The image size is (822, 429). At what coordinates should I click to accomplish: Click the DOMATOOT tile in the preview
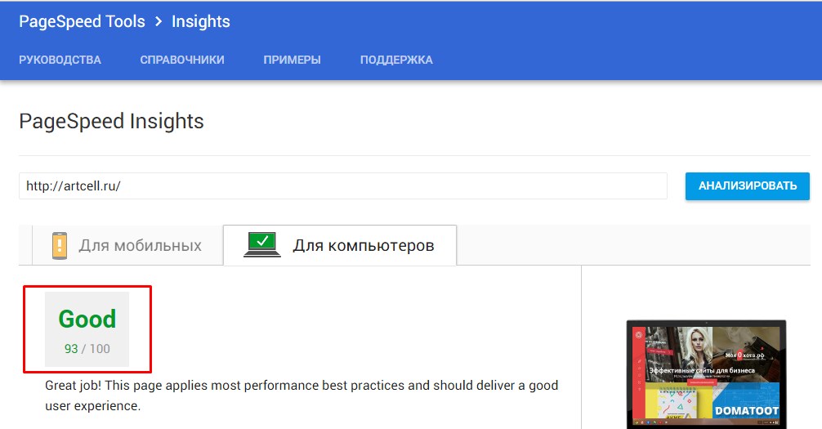[x=746, y=409]
